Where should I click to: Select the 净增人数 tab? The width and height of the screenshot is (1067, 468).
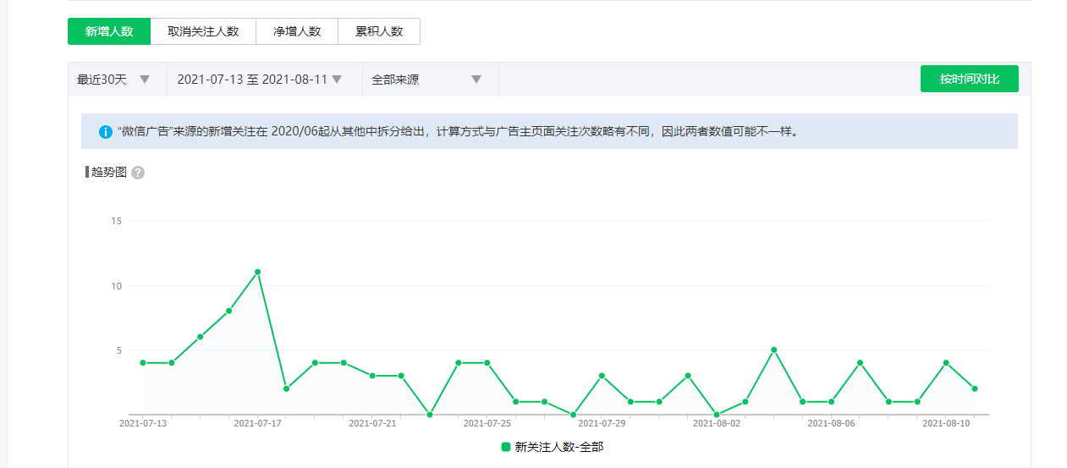click(296, 31)
